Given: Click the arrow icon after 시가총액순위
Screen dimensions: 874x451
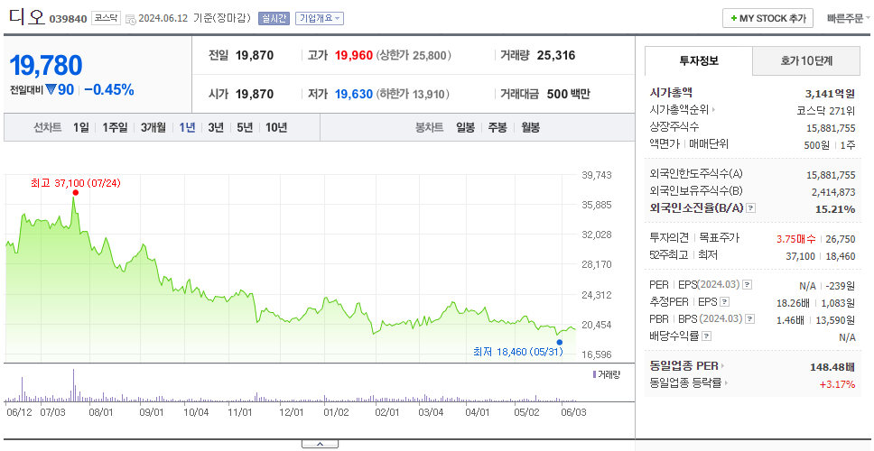Looking at the screenshot, I should 713,110.
